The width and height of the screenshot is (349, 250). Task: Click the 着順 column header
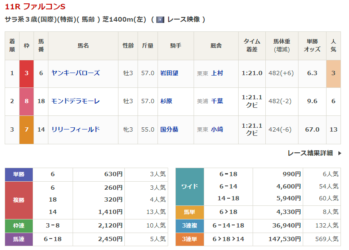click(x=12, y=45)
